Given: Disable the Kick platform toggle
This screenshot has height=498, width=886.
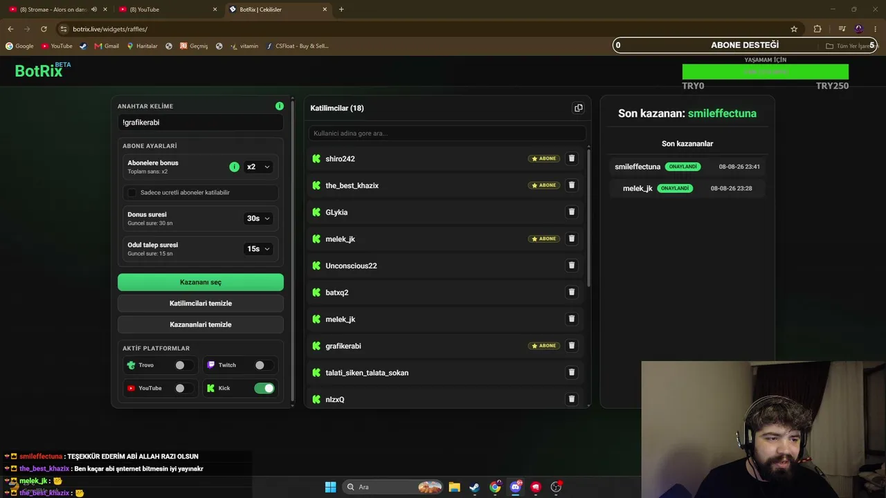Looking at the screenshot, I should (x=264, y=388).
